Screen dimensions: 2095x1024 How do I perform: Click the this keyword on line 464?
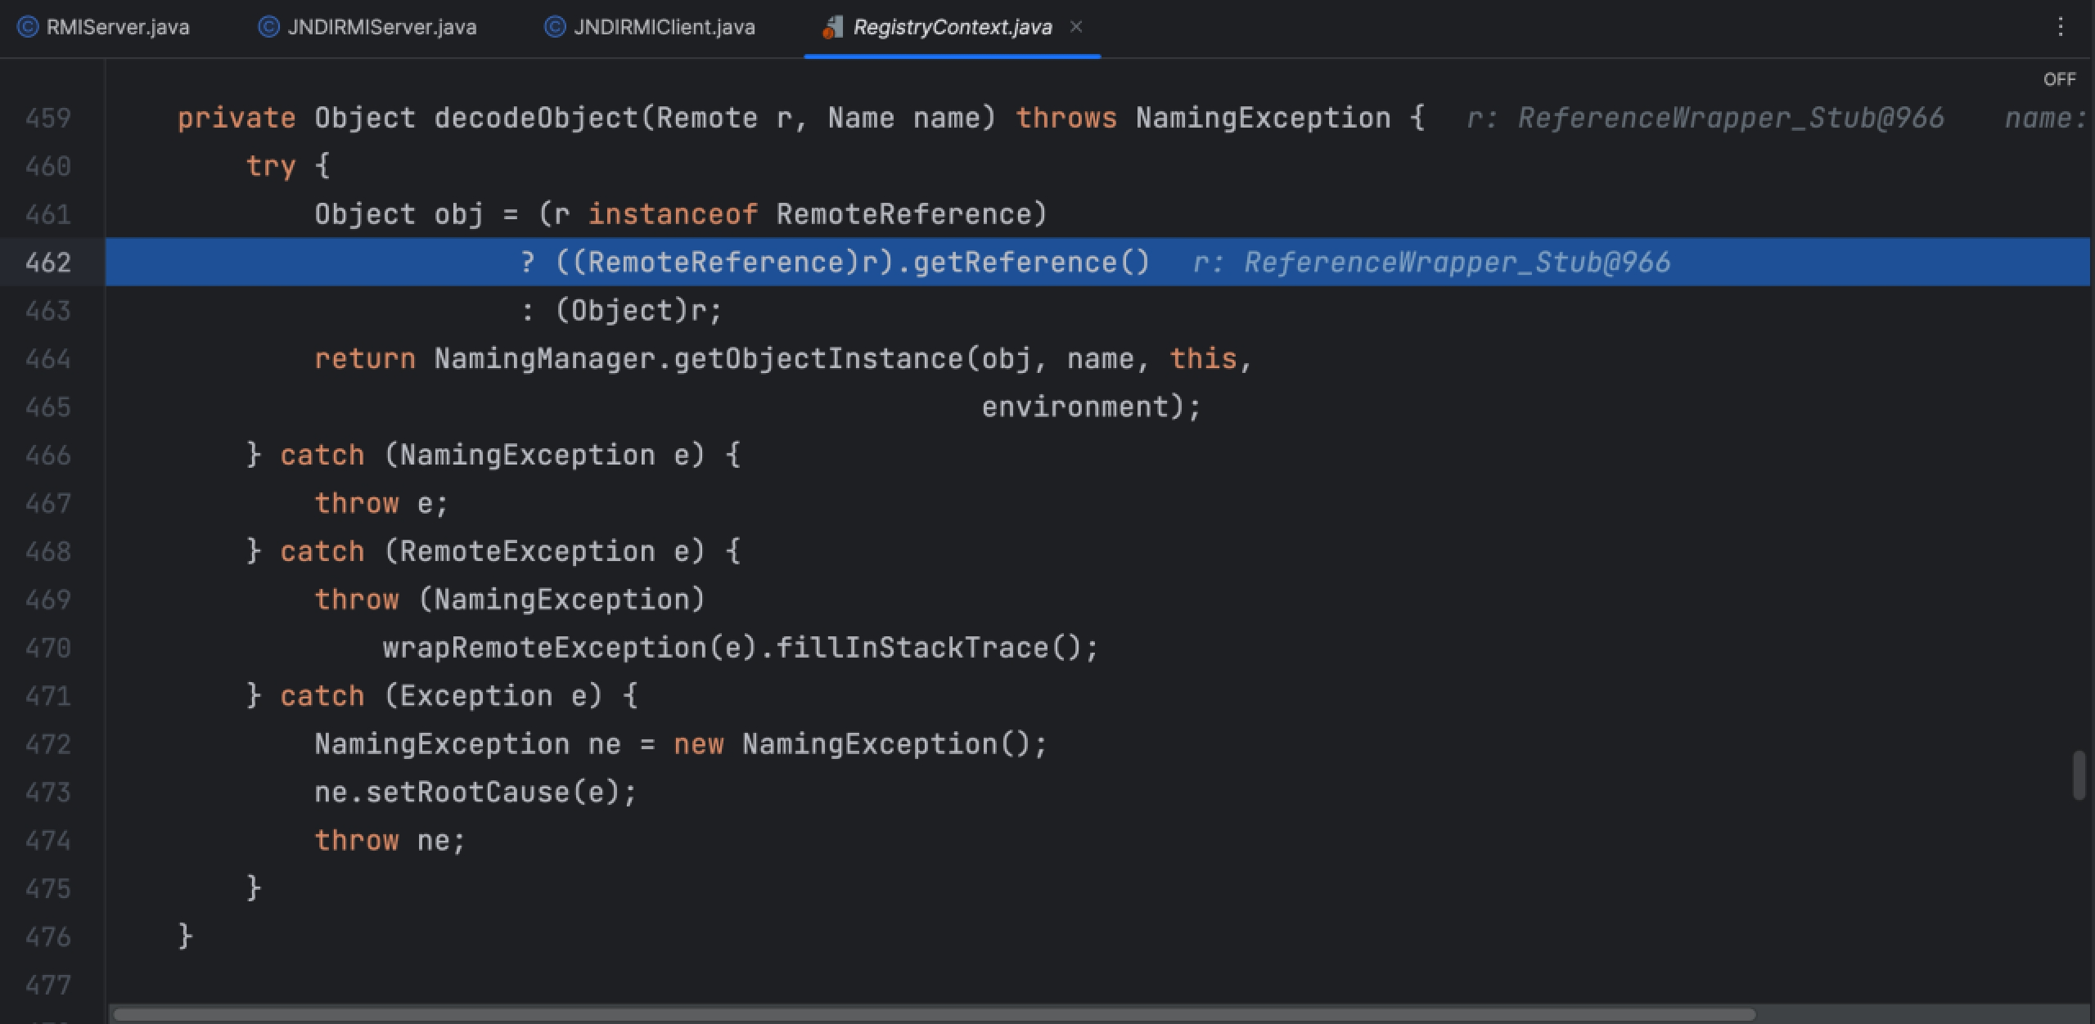[1203, 359]
